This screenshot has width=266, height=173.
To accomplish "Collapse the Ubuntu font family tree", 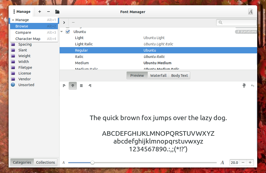I will (x=62, y=32).
